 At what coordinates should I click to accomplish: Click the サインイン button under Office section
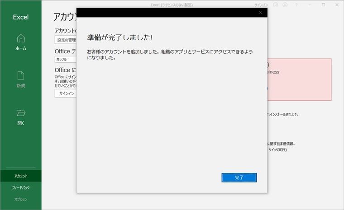66,93
